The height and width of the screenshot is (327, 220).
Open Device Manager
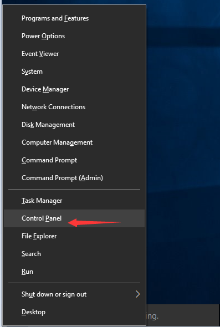(x=74, y=89)
